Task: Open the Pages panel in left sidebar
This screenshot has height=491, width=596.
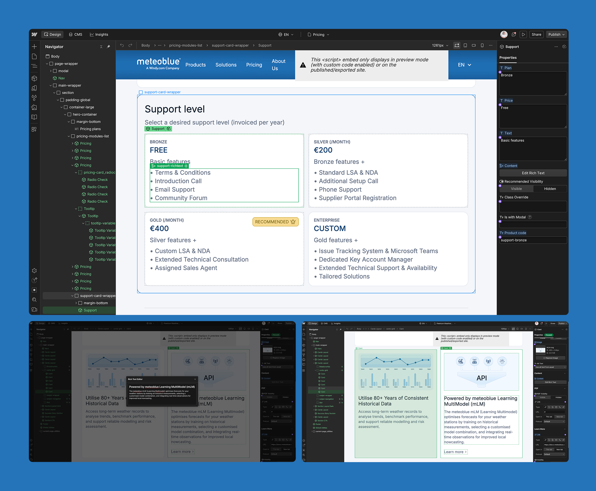Action: click(34, 56)
